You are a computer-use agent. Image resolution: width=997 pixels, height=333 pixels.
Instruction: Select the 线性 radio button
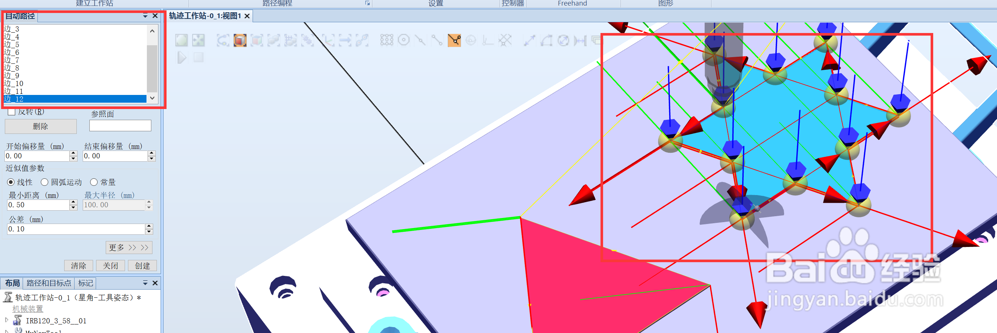11,182
